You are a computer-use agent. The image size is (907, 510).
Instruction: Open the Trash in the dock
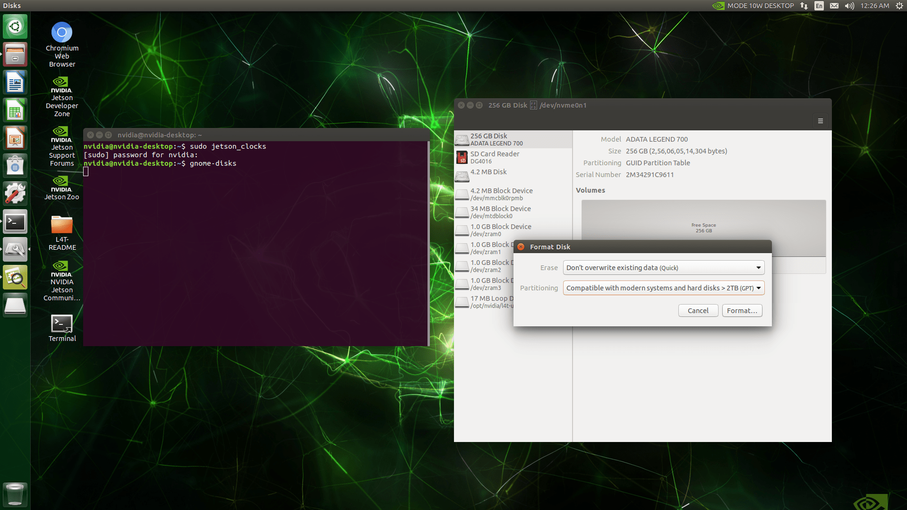pos(15,494)
